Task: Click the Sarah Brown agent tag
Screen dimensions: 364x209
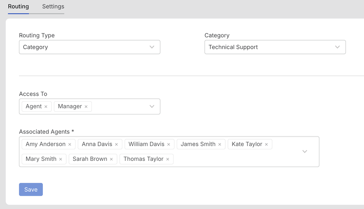Action: (x=90, y=159)
